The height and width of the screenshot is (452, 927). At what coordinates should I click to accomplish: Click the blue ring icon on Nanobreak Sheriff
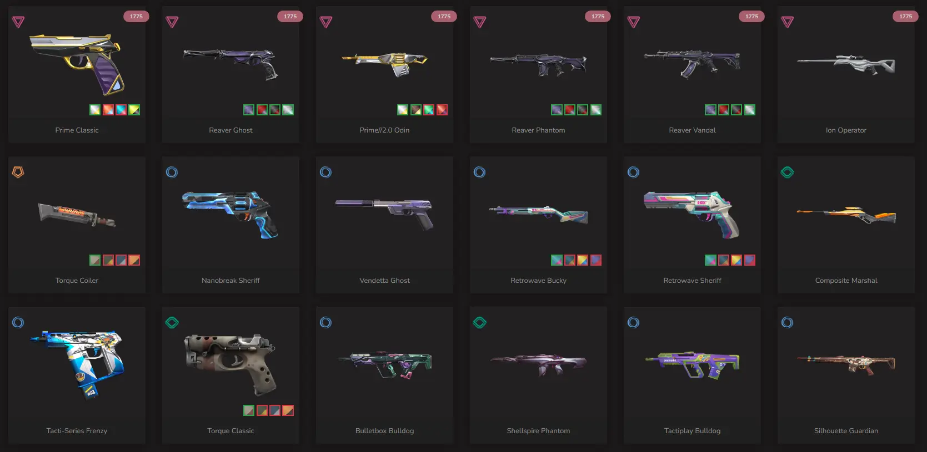click(x=172, y=172)
